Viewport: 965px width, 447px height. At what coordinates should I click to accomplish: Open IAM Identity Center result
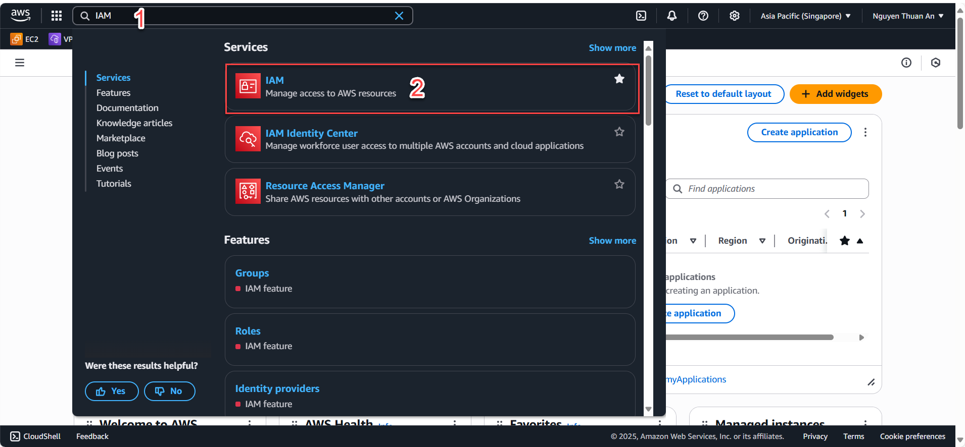[430, 139]
